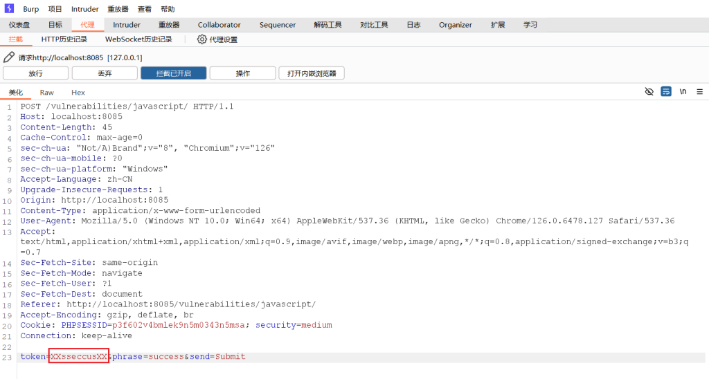Open the 帮助 (Help) menu

pyautogui.click(x=168, y=9)
